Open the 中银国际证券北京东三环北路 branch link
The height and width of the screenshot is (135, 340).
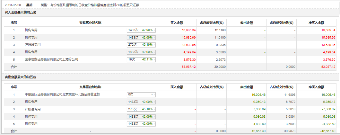[62, 94]
